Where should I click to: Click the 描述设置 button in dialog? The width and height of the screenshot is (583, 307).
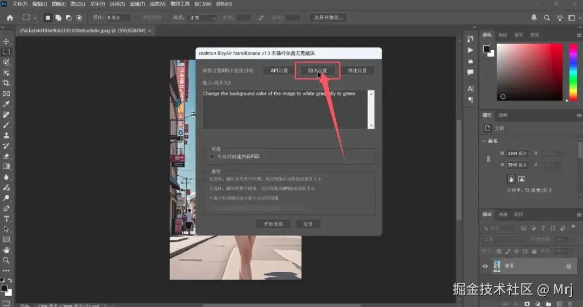click(357, 71)
